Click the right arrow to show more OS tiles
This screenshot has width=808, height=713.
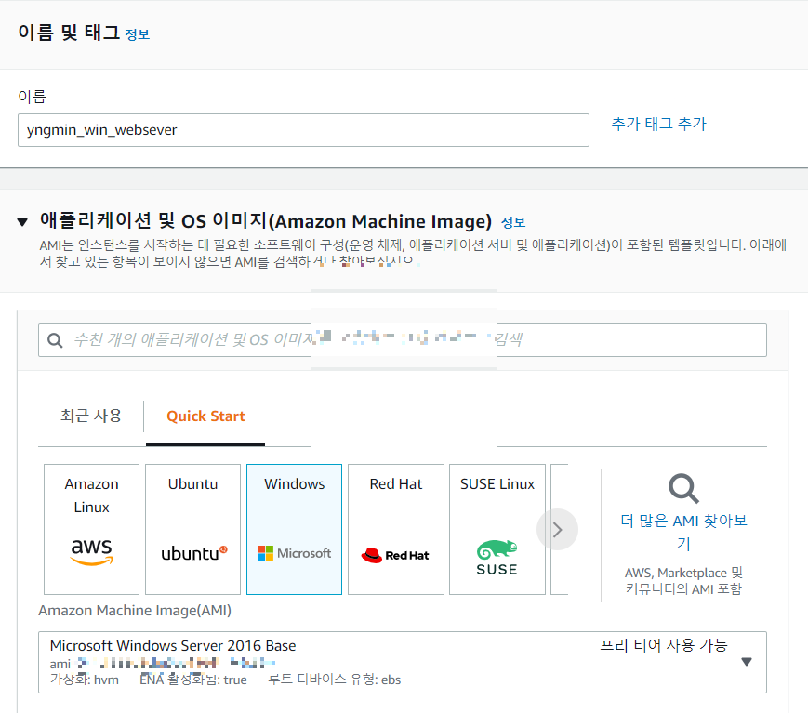(557, 530)
